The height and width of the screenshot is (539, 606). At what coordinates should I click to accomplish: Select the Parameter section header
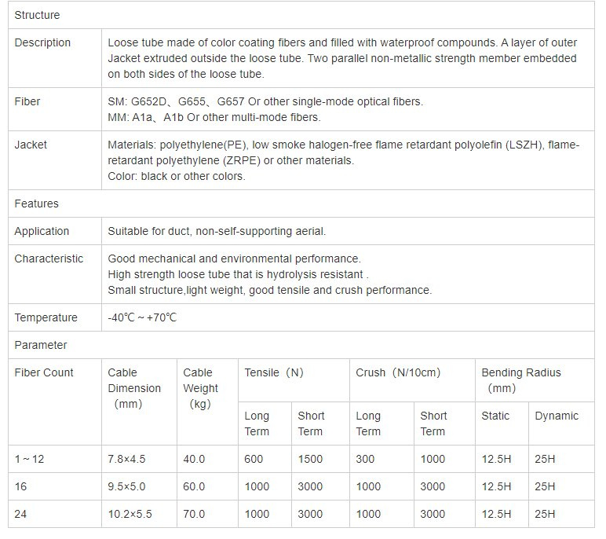41,345
